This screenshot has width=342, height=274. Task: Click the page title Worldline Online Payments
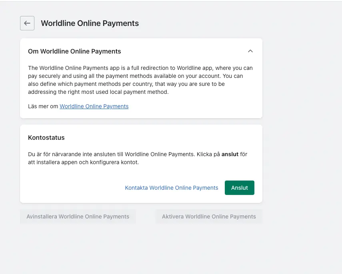point(90,23)
